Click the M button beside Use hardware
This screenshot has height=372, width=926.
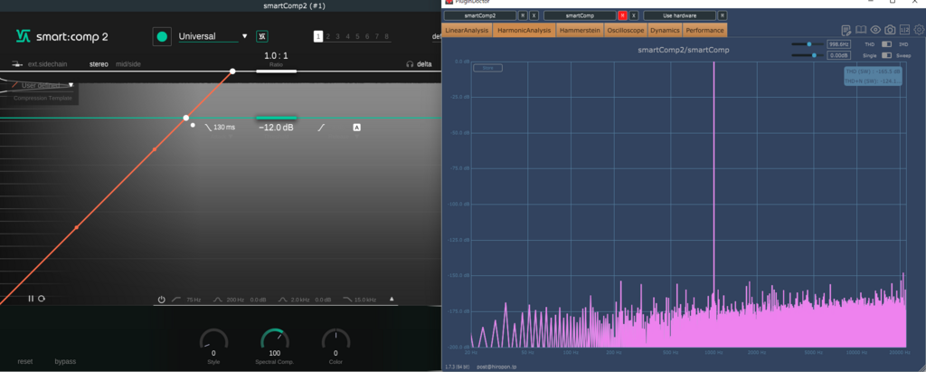(723, 15)
